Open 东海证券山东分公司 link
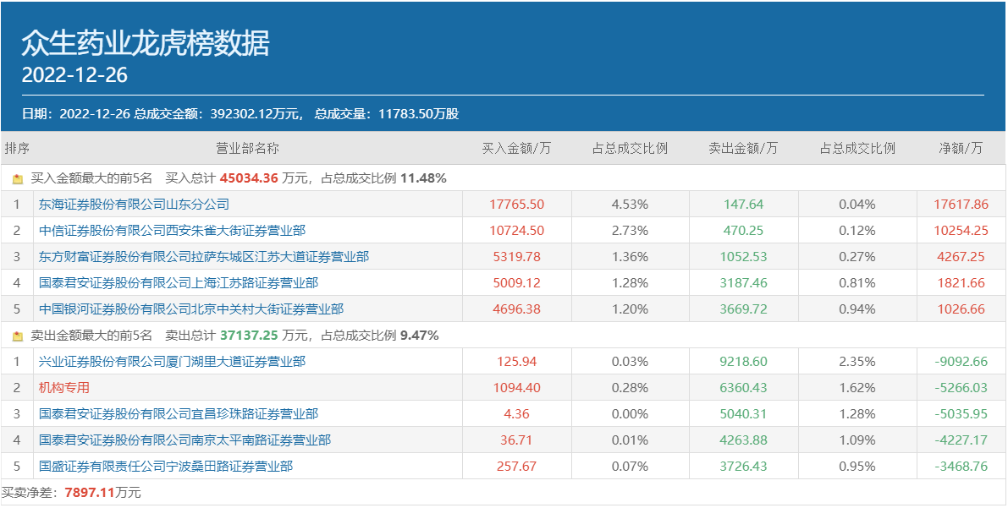1008x508 pixels. tap(134, 205)
